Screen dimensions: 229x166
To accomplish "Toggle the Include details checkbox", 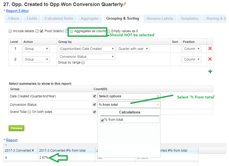I will [10, 31].
